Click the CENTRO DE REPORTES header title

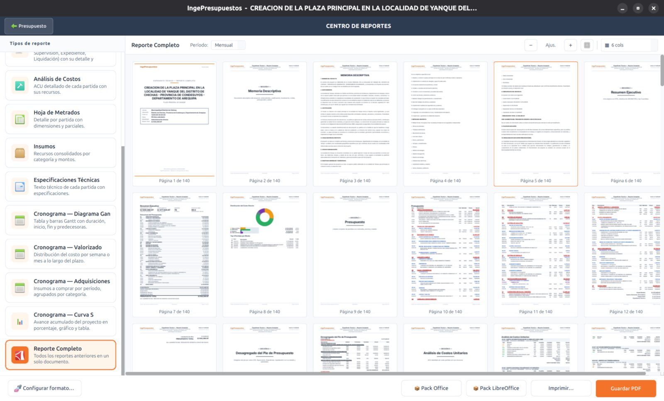coord(359,26)
